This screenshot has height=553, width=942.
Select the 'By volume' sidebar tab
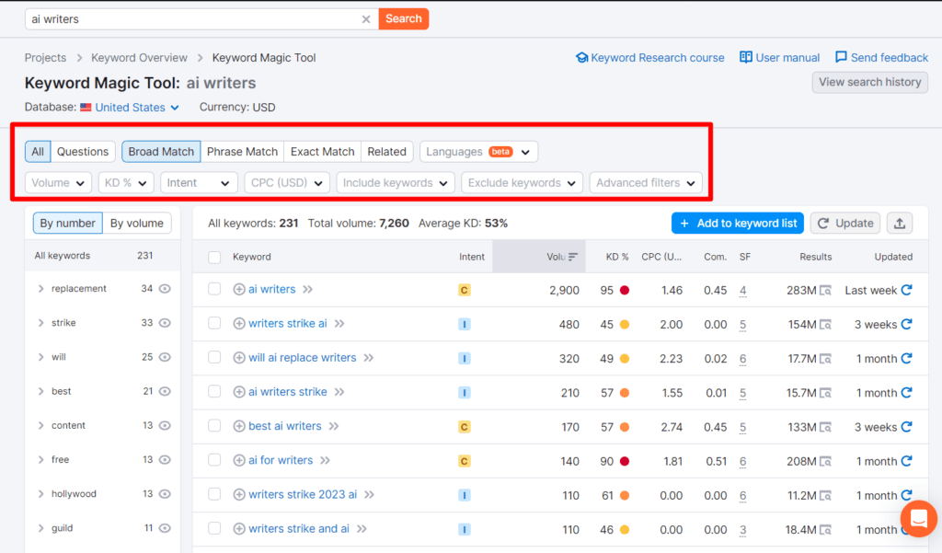(x=135, y=223)
